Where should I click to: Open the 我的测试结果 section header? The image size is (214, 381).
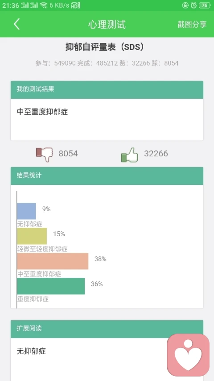click(107, 90)
